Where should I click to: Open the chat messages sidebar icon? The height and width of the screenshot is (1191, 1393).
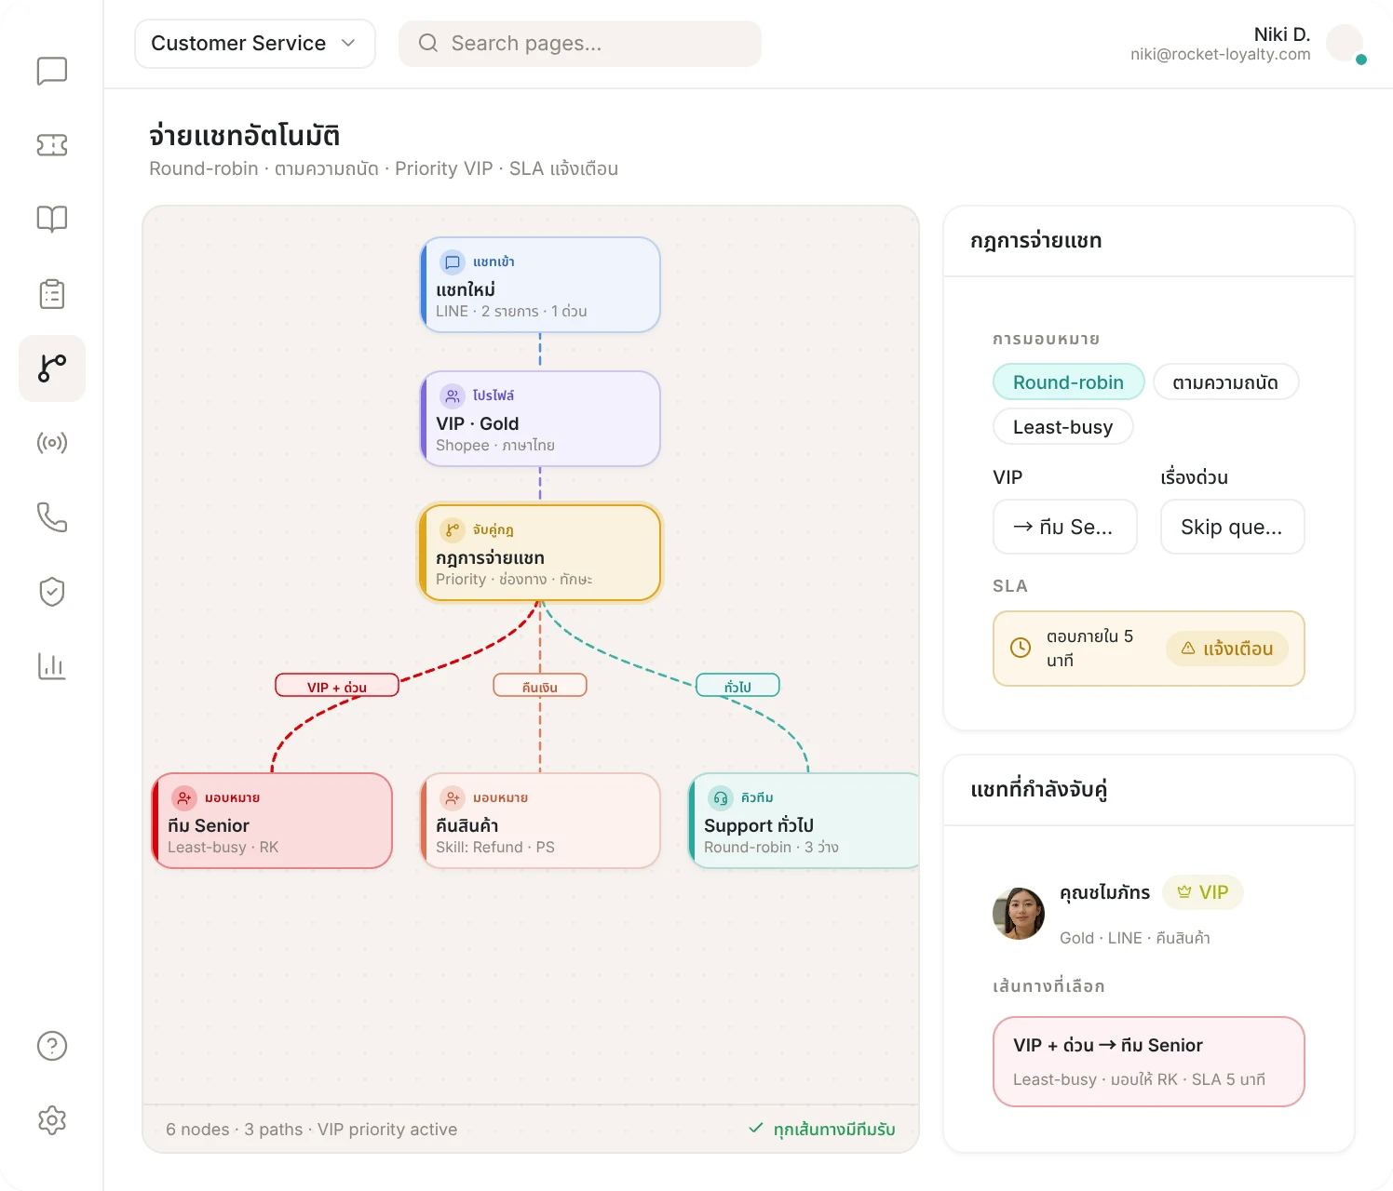click(52, 71)
